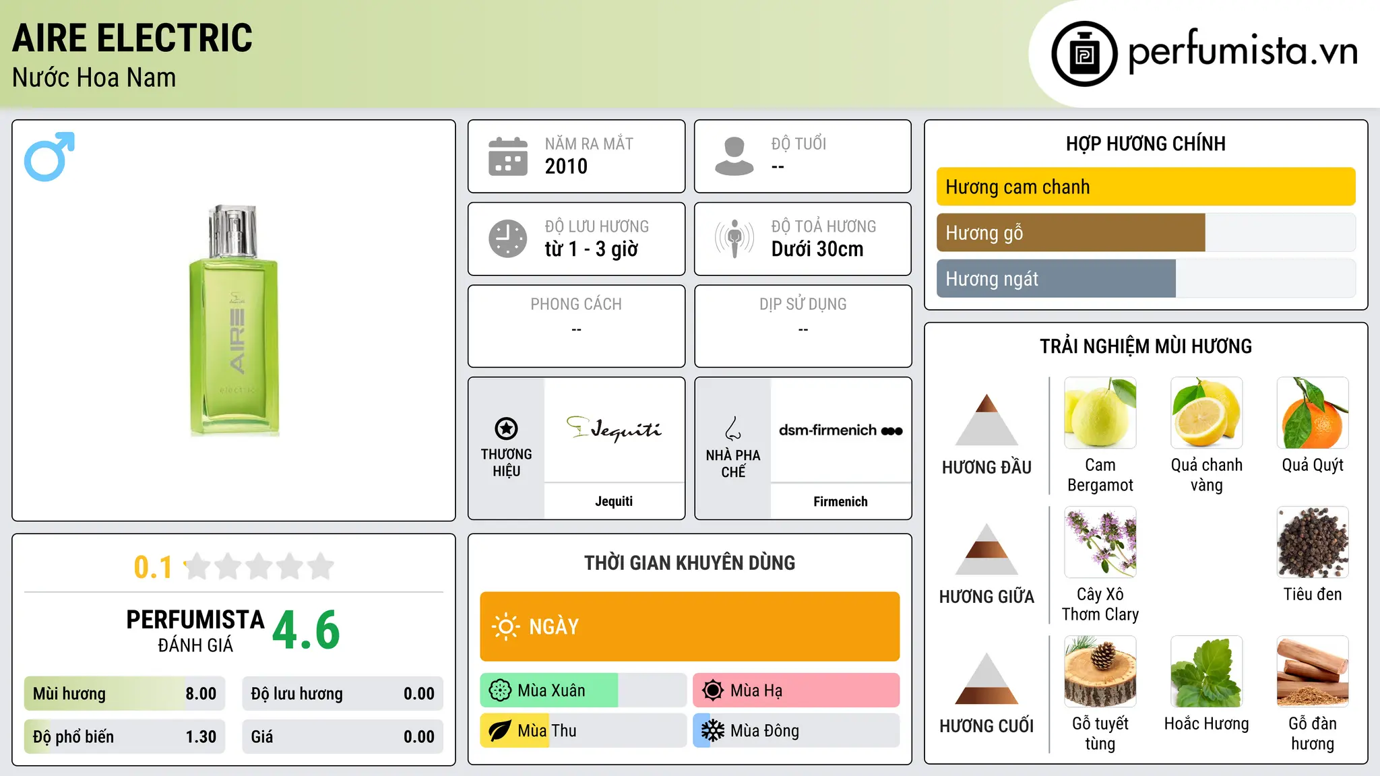The width and height of the screenshot is (1380, 776).
Task: Click the perfumista.vn site name
Action: coord(1243,51)
